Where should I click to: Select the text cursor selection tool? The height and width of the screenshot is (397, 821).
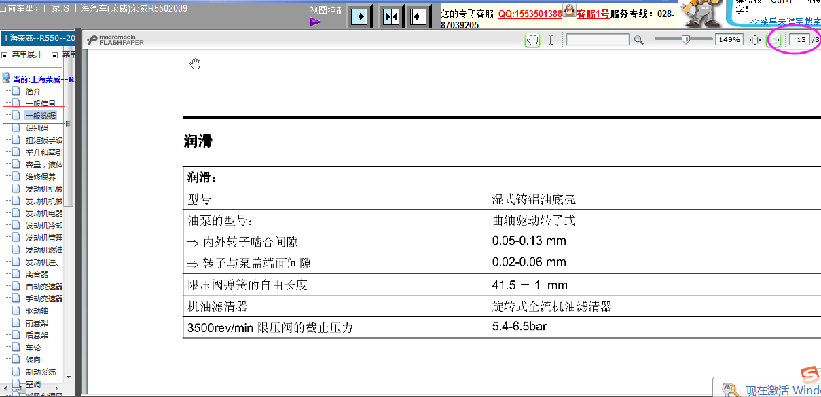point(551,40)
